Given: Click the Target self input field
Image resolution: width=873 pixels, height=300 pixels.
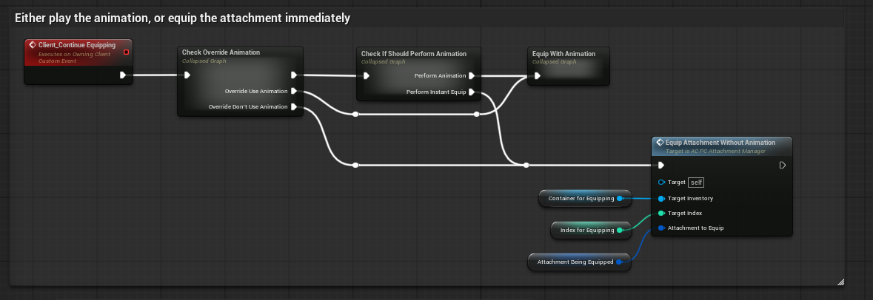Looking at the screenshot, I should coord(695,183).
